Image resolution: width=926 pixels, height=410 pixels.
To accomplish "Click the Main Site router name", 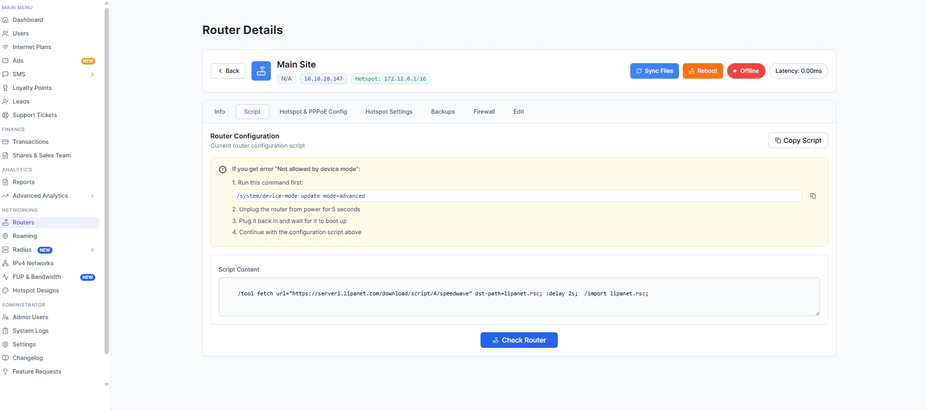I will coord(296,65).
